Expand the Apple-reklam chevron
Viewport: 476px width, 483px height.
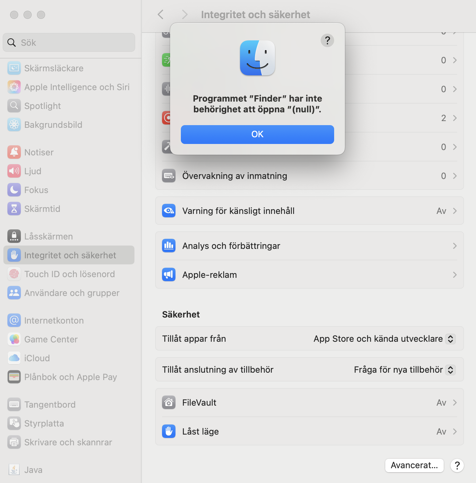(x=455, y=275)
